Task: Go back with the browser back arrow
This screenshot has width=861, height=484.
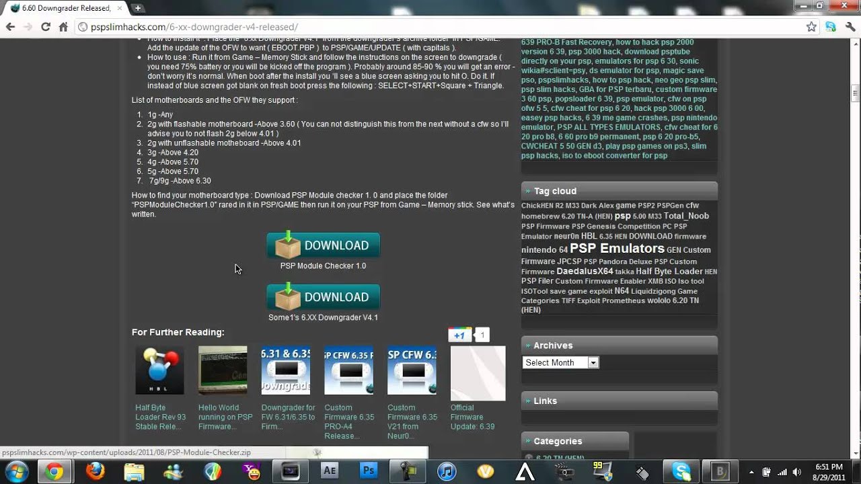Action: click(10, 27)
